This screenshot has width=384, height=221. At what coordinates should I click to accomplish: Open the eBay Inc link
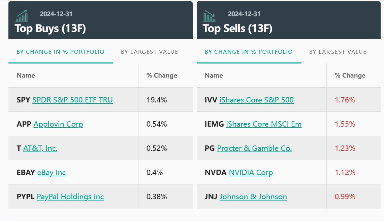click(x=51, y=172)
